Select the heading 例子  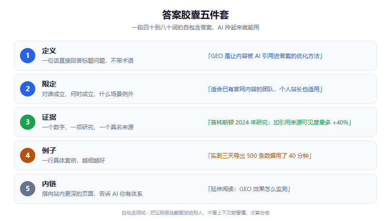pyautogui.click(x=49, y=151)
